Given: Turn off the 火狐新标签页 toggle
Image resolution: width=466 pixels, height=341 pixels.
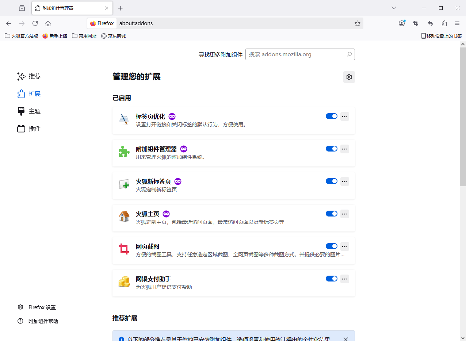Looking at the screenshot, I should 332,181.
